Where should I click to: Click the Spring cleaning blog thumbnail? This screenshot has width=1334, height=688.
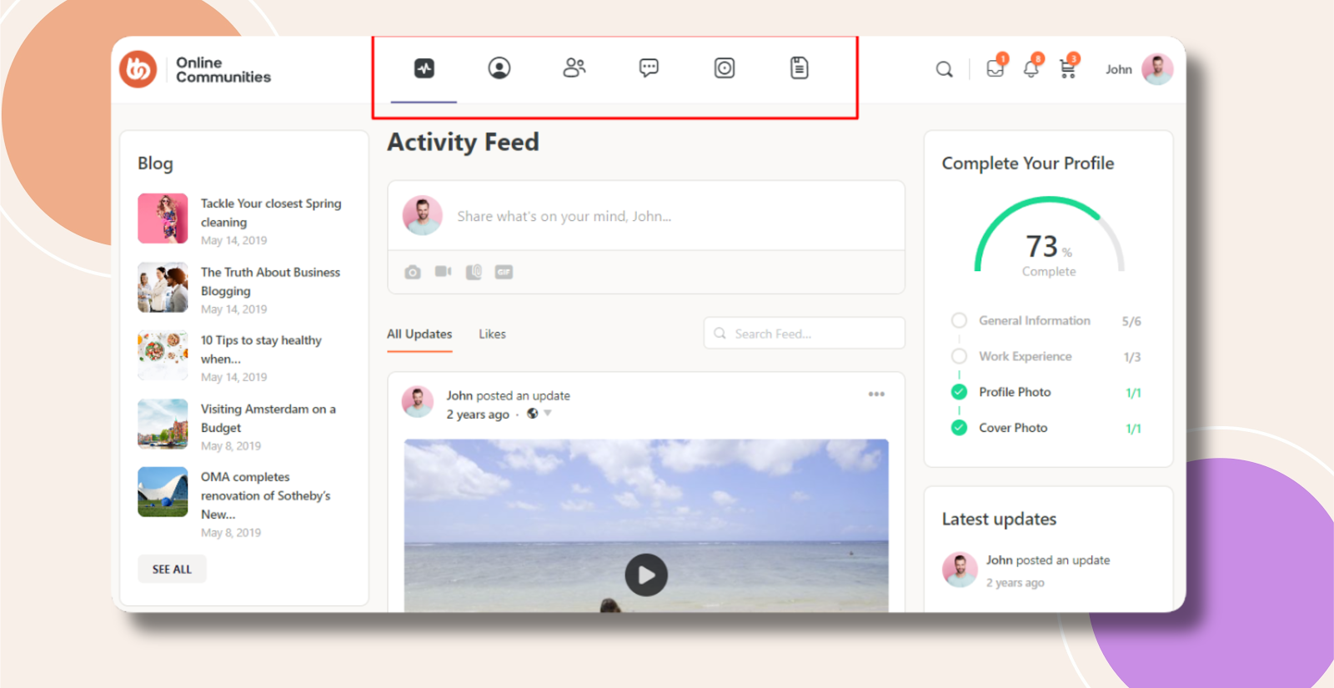coord(163,218)
